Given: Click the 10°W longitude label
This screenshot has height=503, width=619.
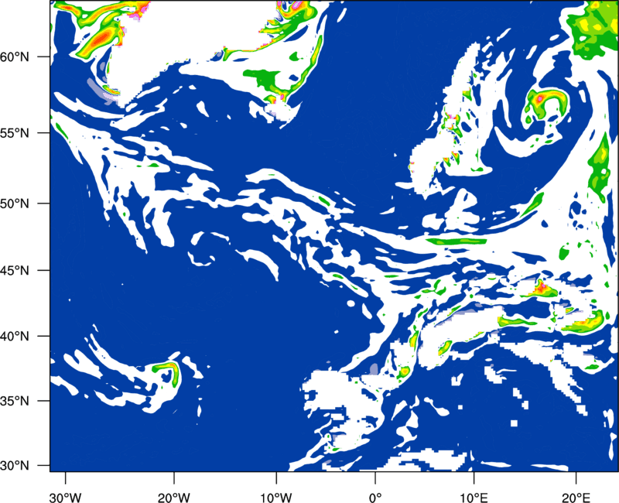Looking at the screenshot, I should (x=276, y=498).
